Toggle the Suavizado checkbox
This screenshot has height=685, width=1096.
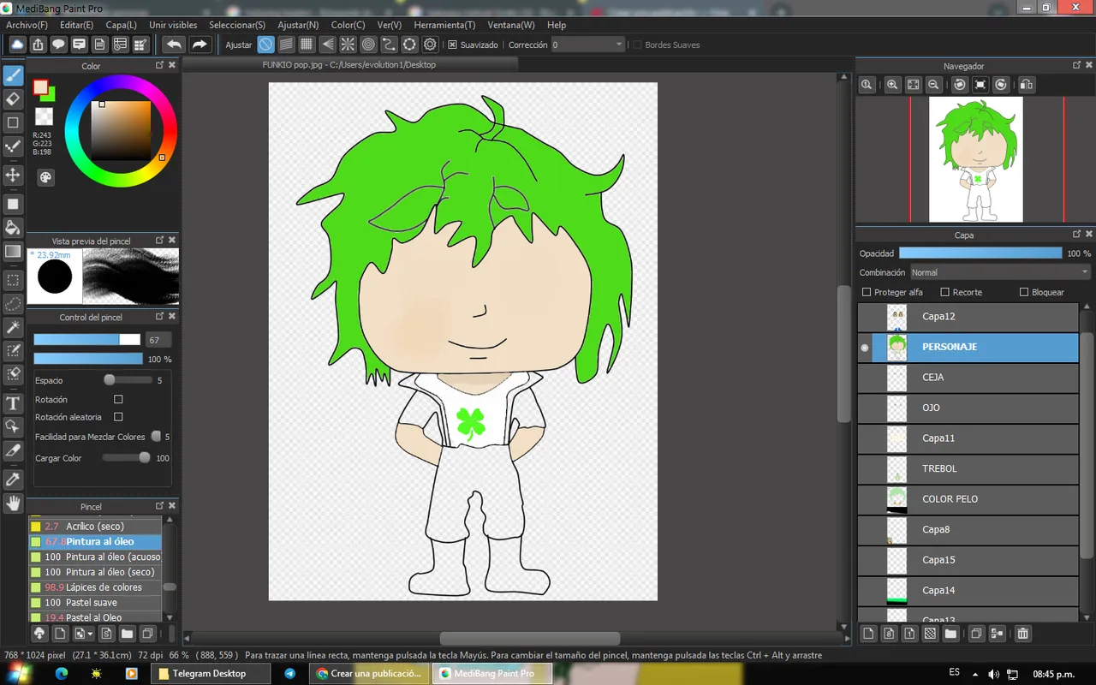click(x=453, y=45)
